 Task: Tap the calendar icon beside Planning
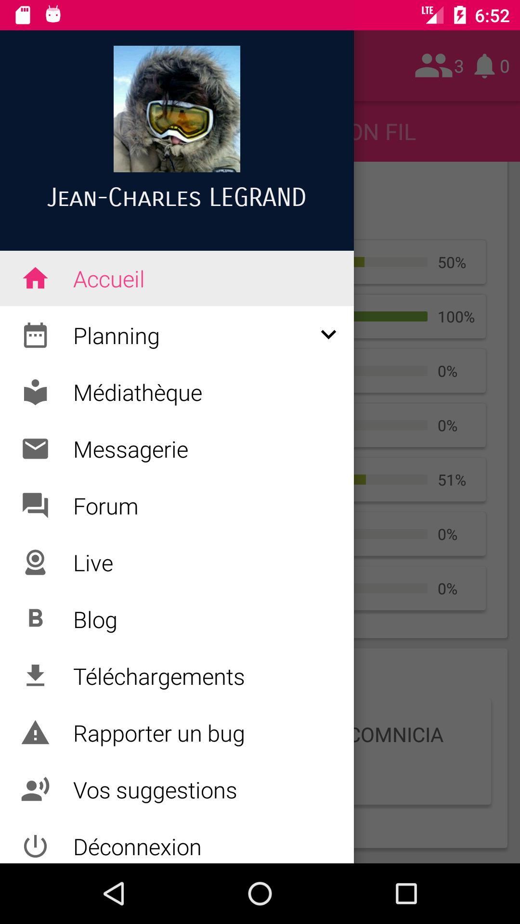[36, 335]
